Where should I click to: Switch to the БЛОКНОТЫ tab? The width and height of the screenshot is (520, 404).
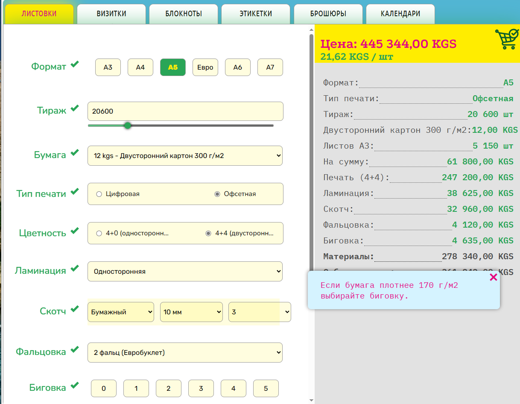click(184, 14)
